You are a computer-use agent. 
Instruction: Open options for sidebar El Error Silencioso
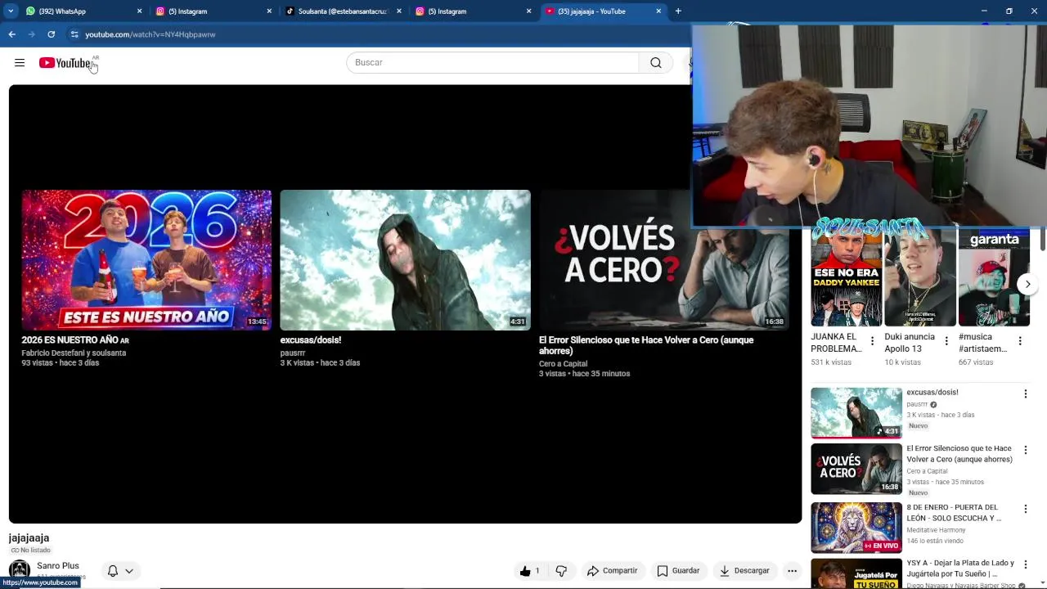1025,450
